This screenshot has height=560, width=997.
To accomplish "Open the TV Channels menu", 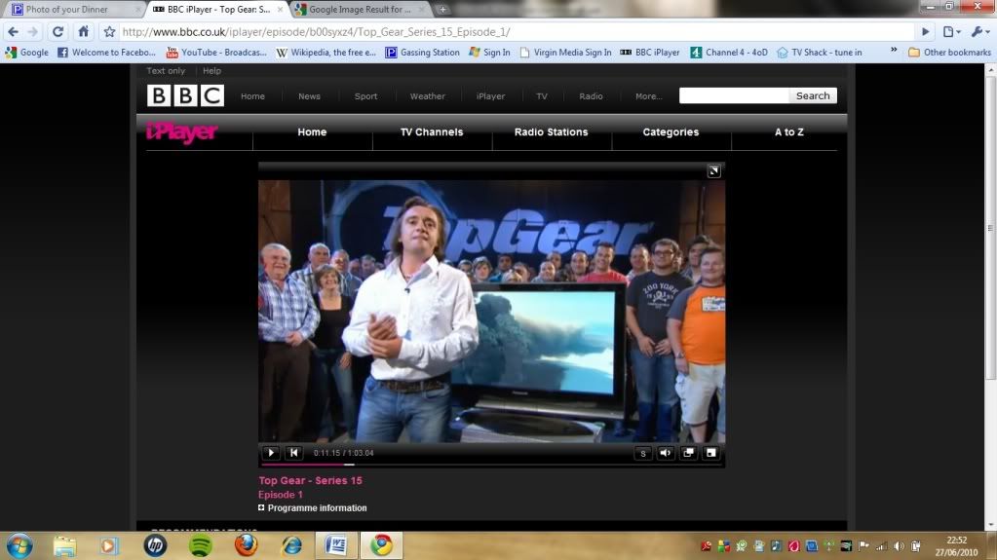I will (432, 132).
